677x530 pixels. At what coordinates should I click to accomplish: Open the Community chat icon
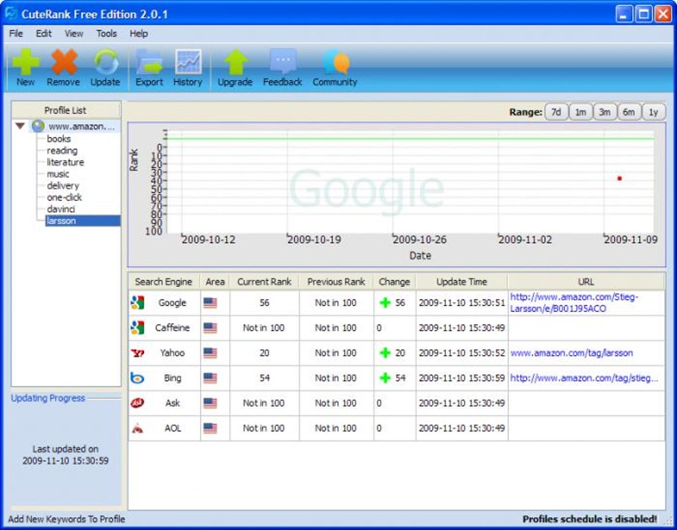point(335,62)
